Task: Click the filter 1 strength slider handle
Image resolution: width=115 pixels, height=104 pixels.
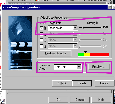Action: click(x=83, y=28)
